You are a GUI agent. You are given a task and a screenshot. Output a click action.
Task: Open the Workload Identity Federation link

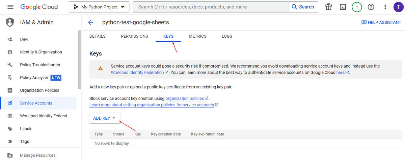(x=138, y=72)
